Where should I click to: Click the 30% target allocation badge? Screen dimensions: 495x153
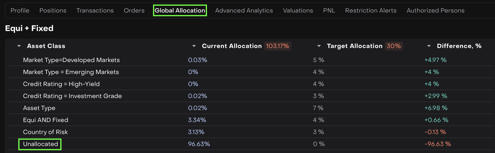394,46
